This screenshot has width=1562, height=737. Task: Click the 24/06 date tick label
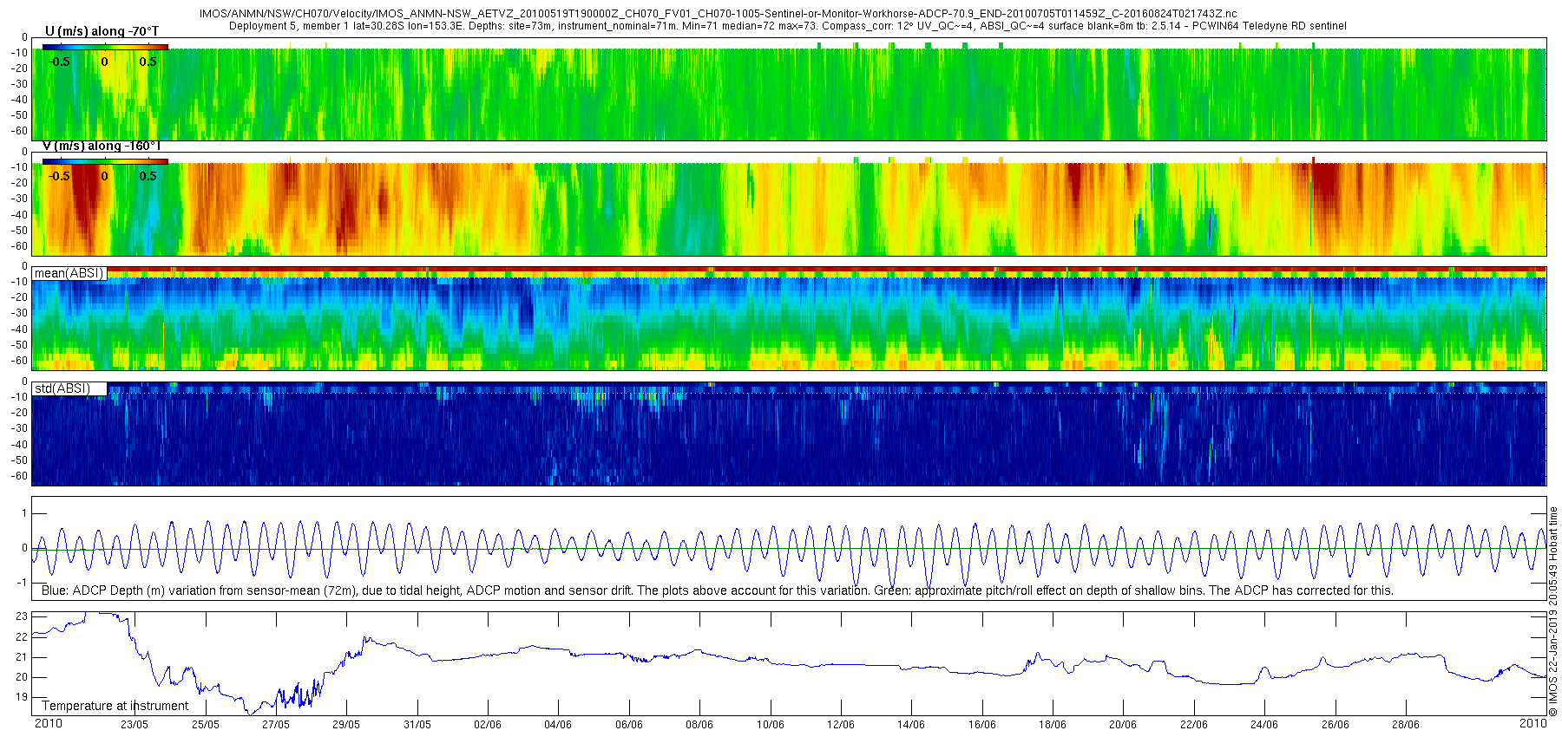click(x=1264, y=724)
